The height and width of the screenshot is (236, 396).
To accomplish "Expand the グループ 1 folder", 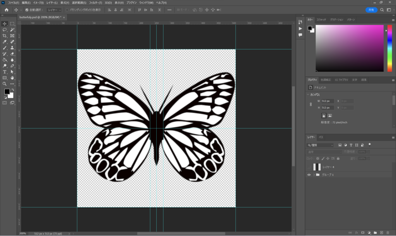I will click(x=314, y=175).
